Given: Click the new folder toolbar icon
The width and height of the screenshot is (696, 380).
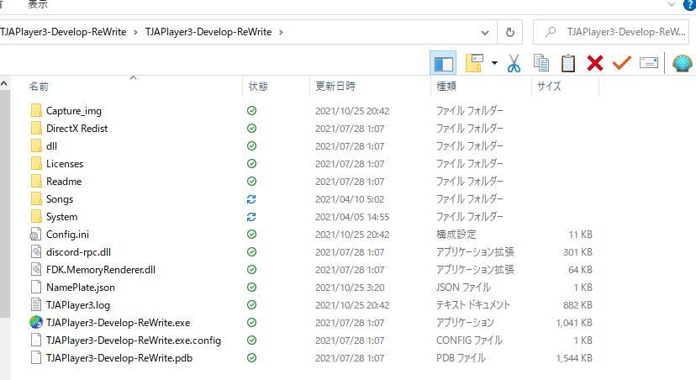Looking at the screenshot, I should [x=474, y=63].
